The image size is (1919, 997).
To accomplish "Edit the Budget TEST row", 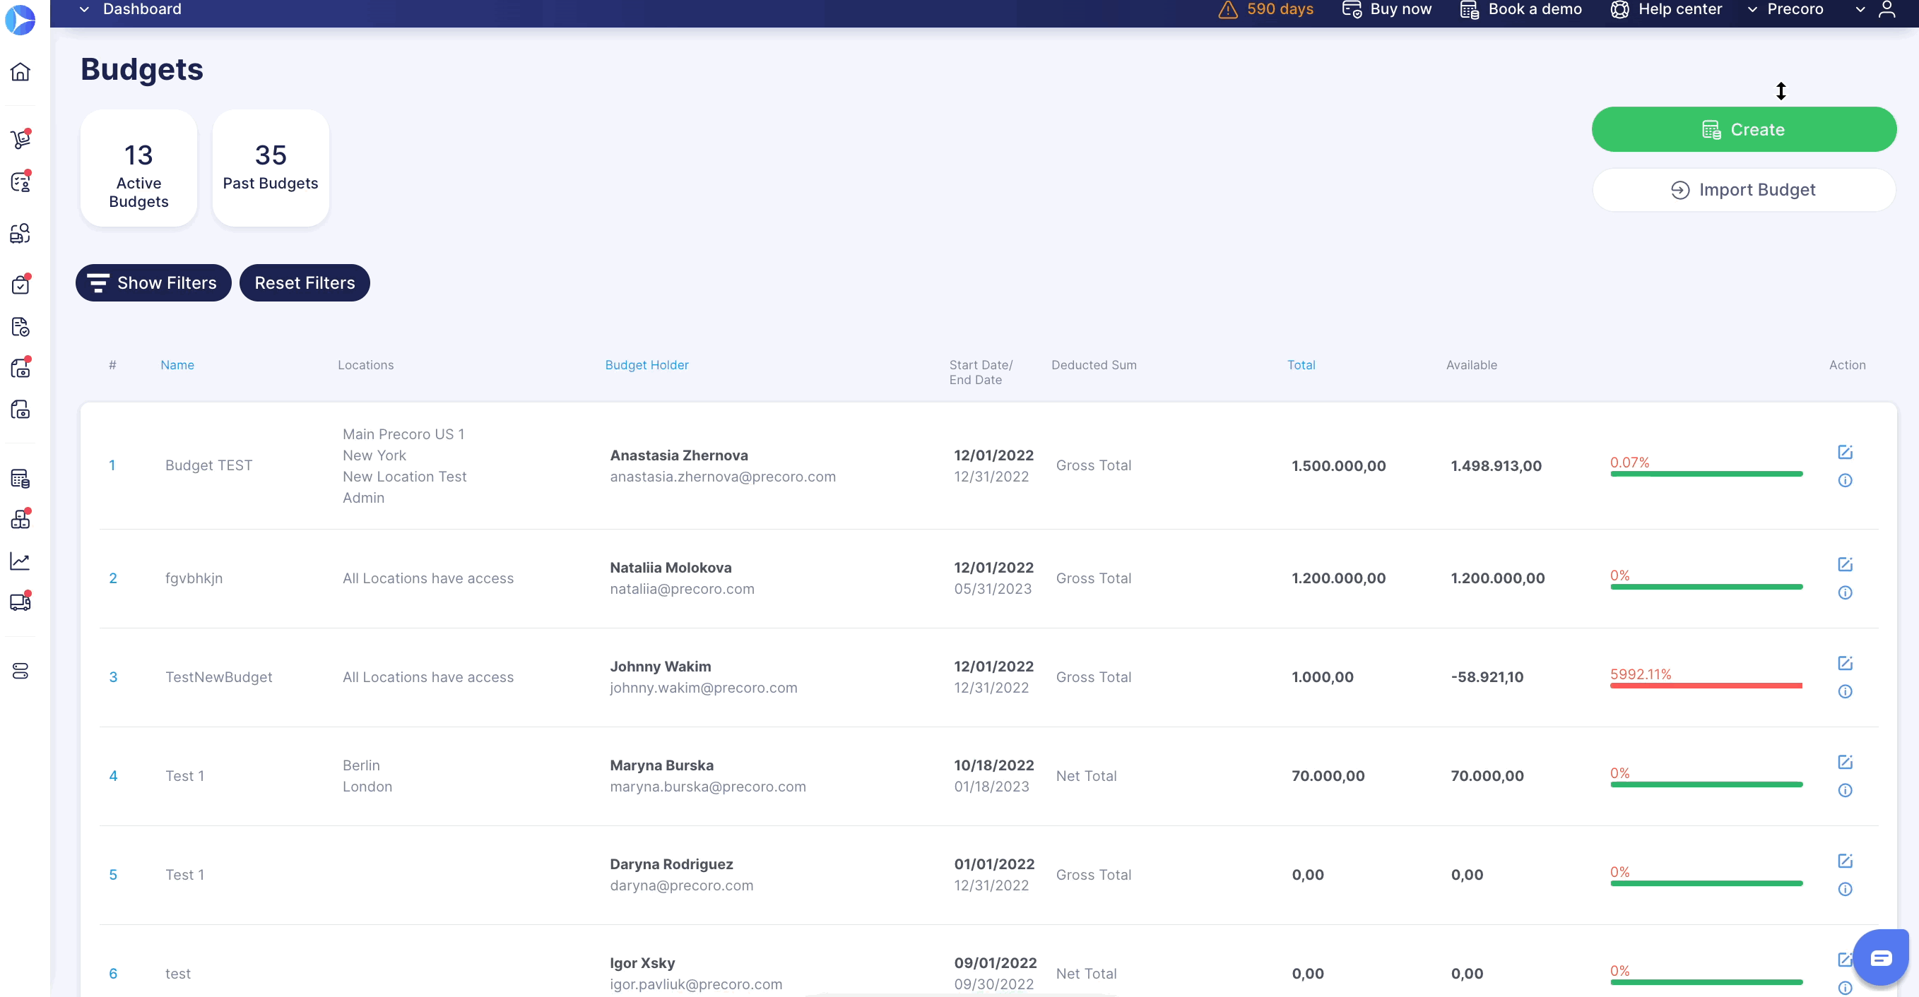I will click(x=1846, y=452).
